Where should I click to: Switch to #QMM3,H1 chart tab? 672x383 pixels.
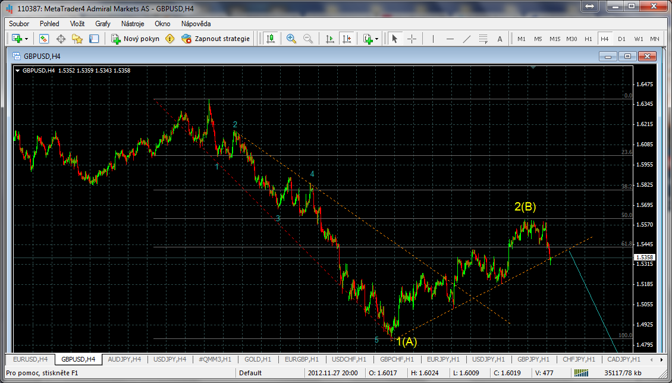pos(216,359)
